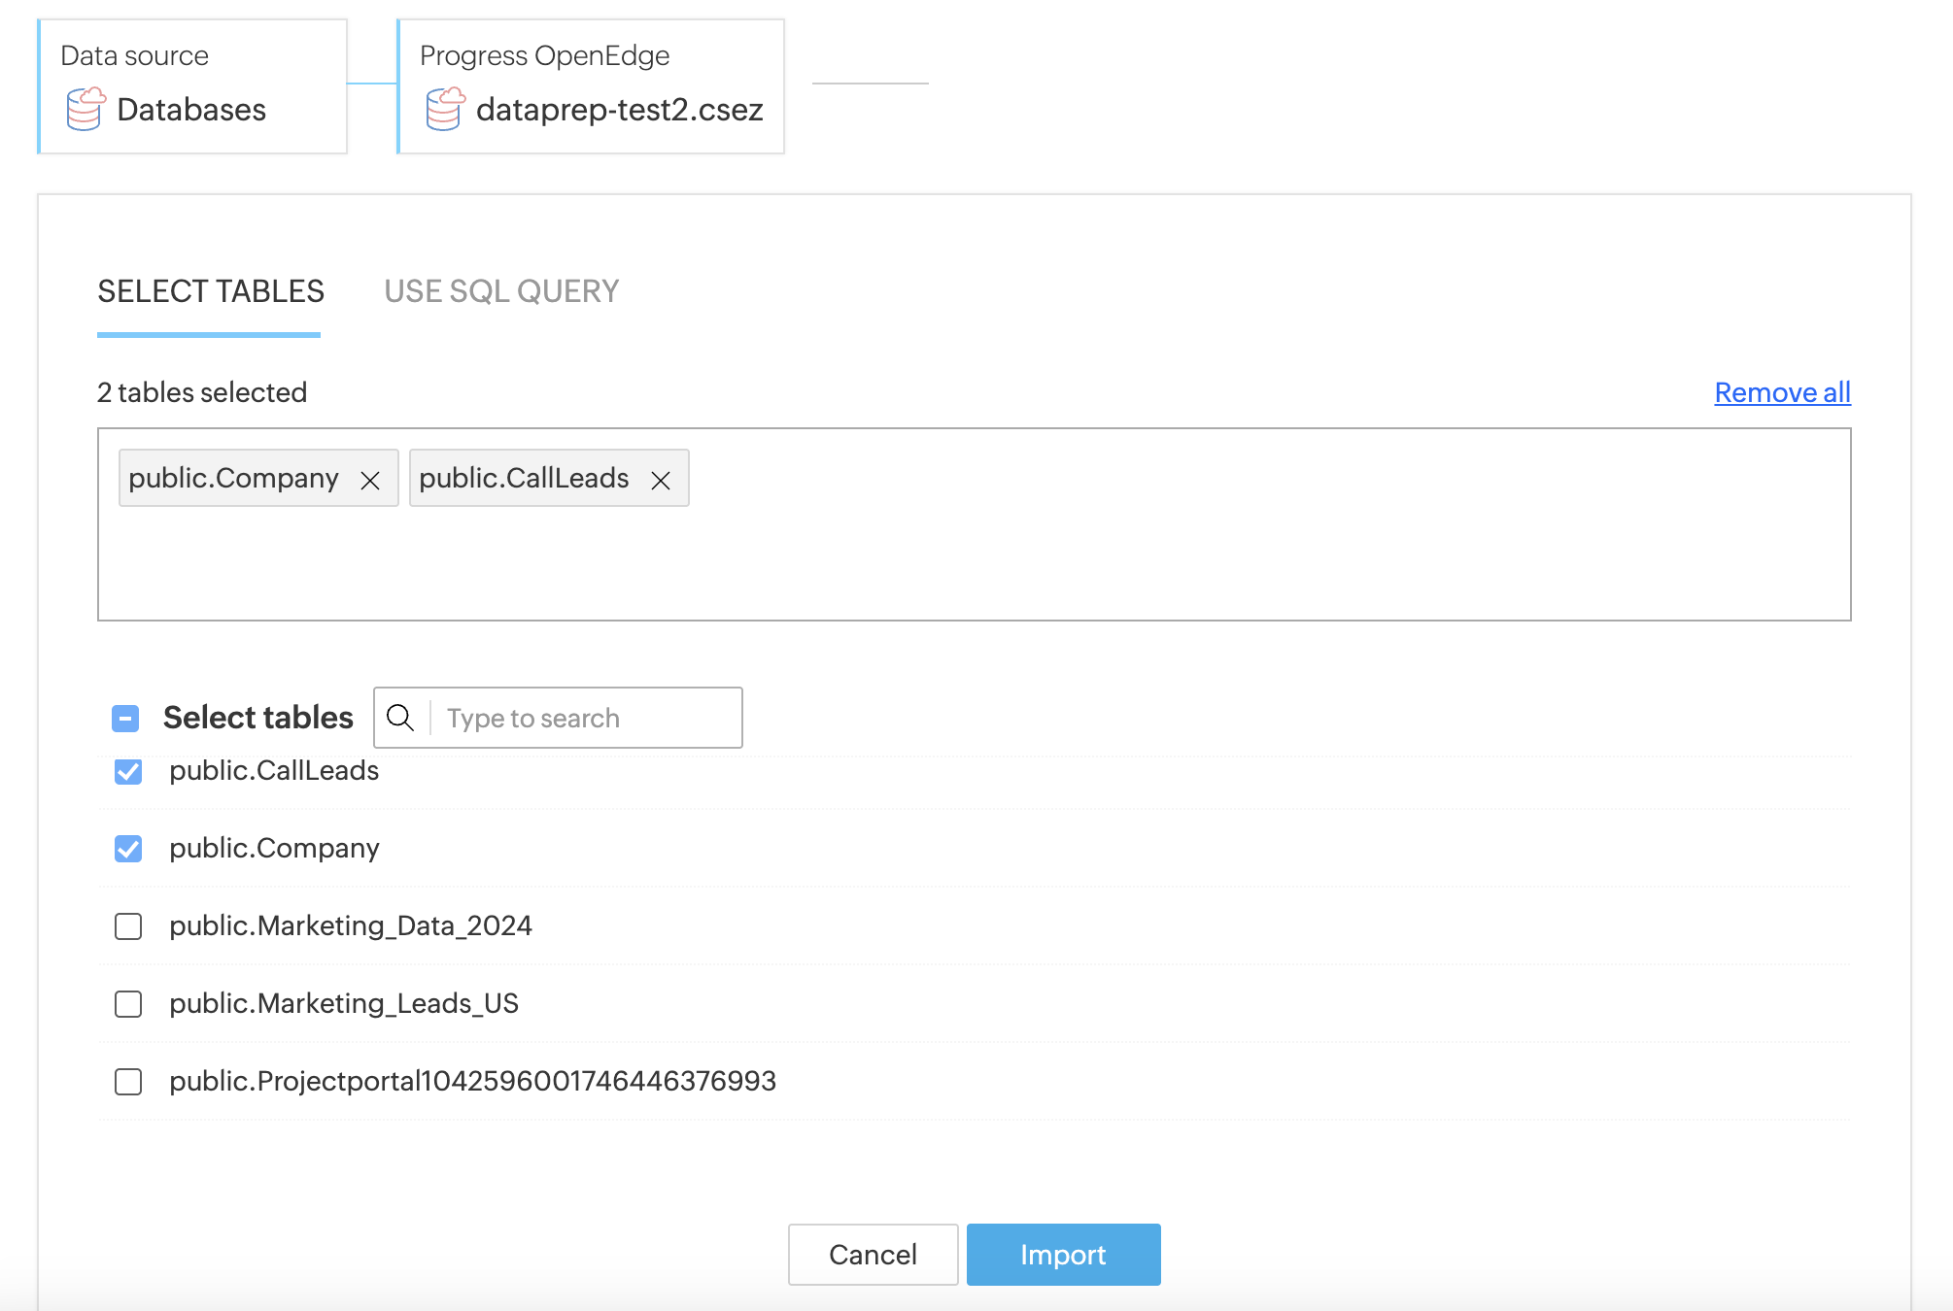The image size is (1953, 1311).
Task: Toggle the Select tables master checkbox
Action: click(125, 718)
